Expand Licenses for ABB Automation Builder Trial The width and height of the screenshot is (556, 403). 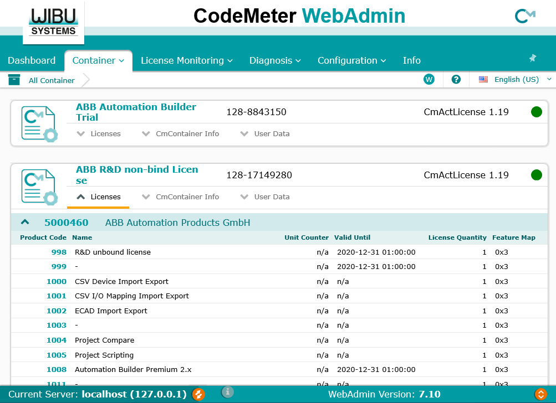[99, 133]
